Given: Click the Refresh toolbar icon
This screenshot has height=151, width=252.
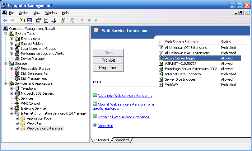Looking at the screenshot, I should (46, 20).
